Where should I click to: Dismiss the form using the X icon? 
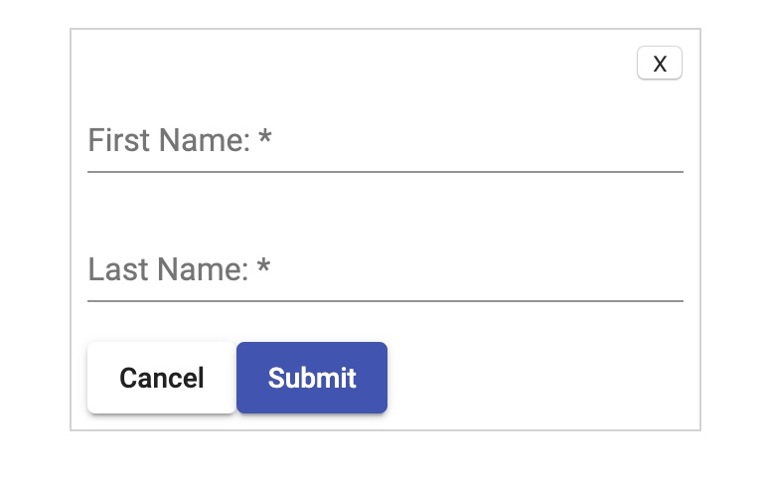tap(660, 64)
